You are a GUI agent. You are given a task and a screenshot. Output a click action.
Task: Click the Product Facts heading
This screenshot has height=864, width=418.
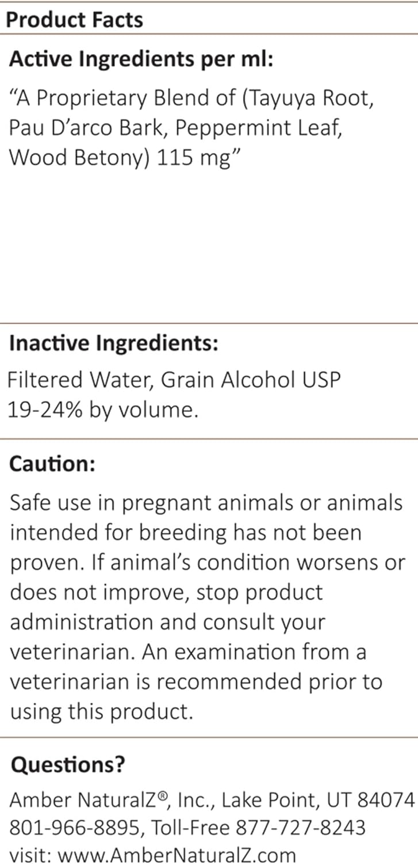coord(74,20)
